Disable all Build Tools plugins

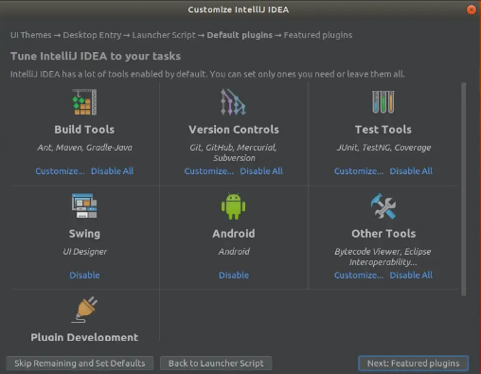point(112,171)
